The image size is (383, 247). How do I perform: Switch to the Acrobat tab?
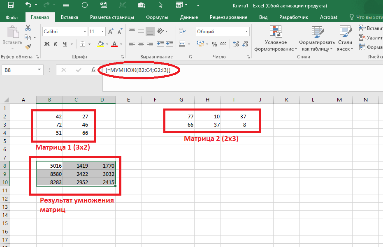pyautogui.click(x=329, y=17)
